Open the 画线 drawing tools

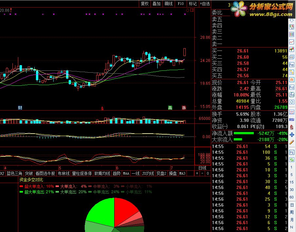[x=168, y=4]
